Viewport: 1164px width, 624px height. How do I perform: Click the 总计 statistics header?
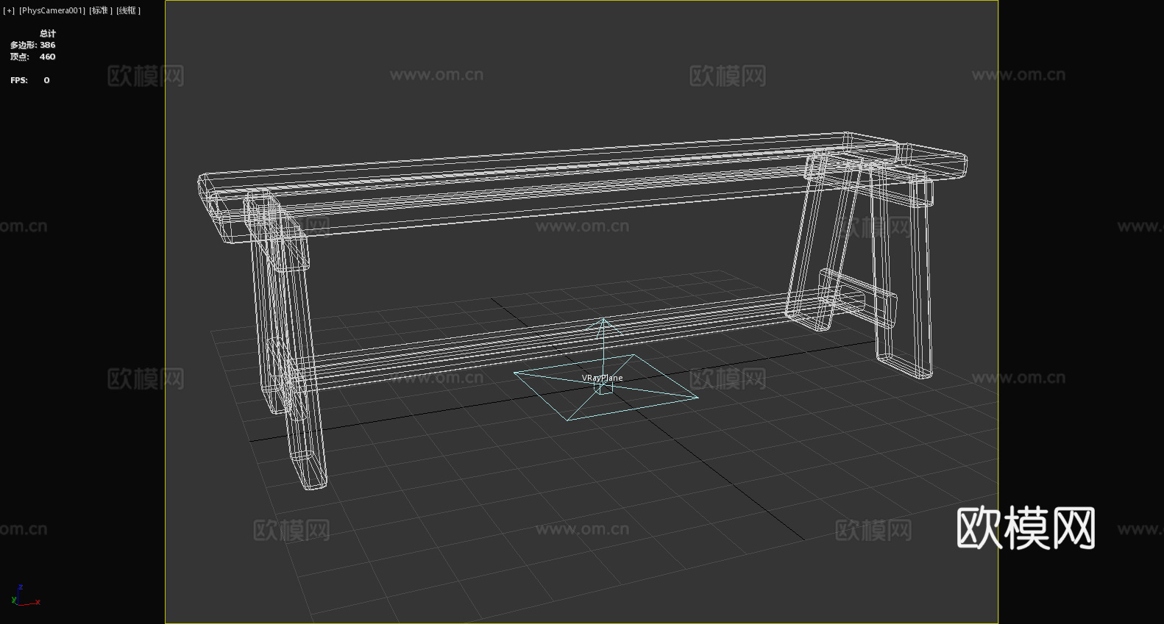pos(48,33)
